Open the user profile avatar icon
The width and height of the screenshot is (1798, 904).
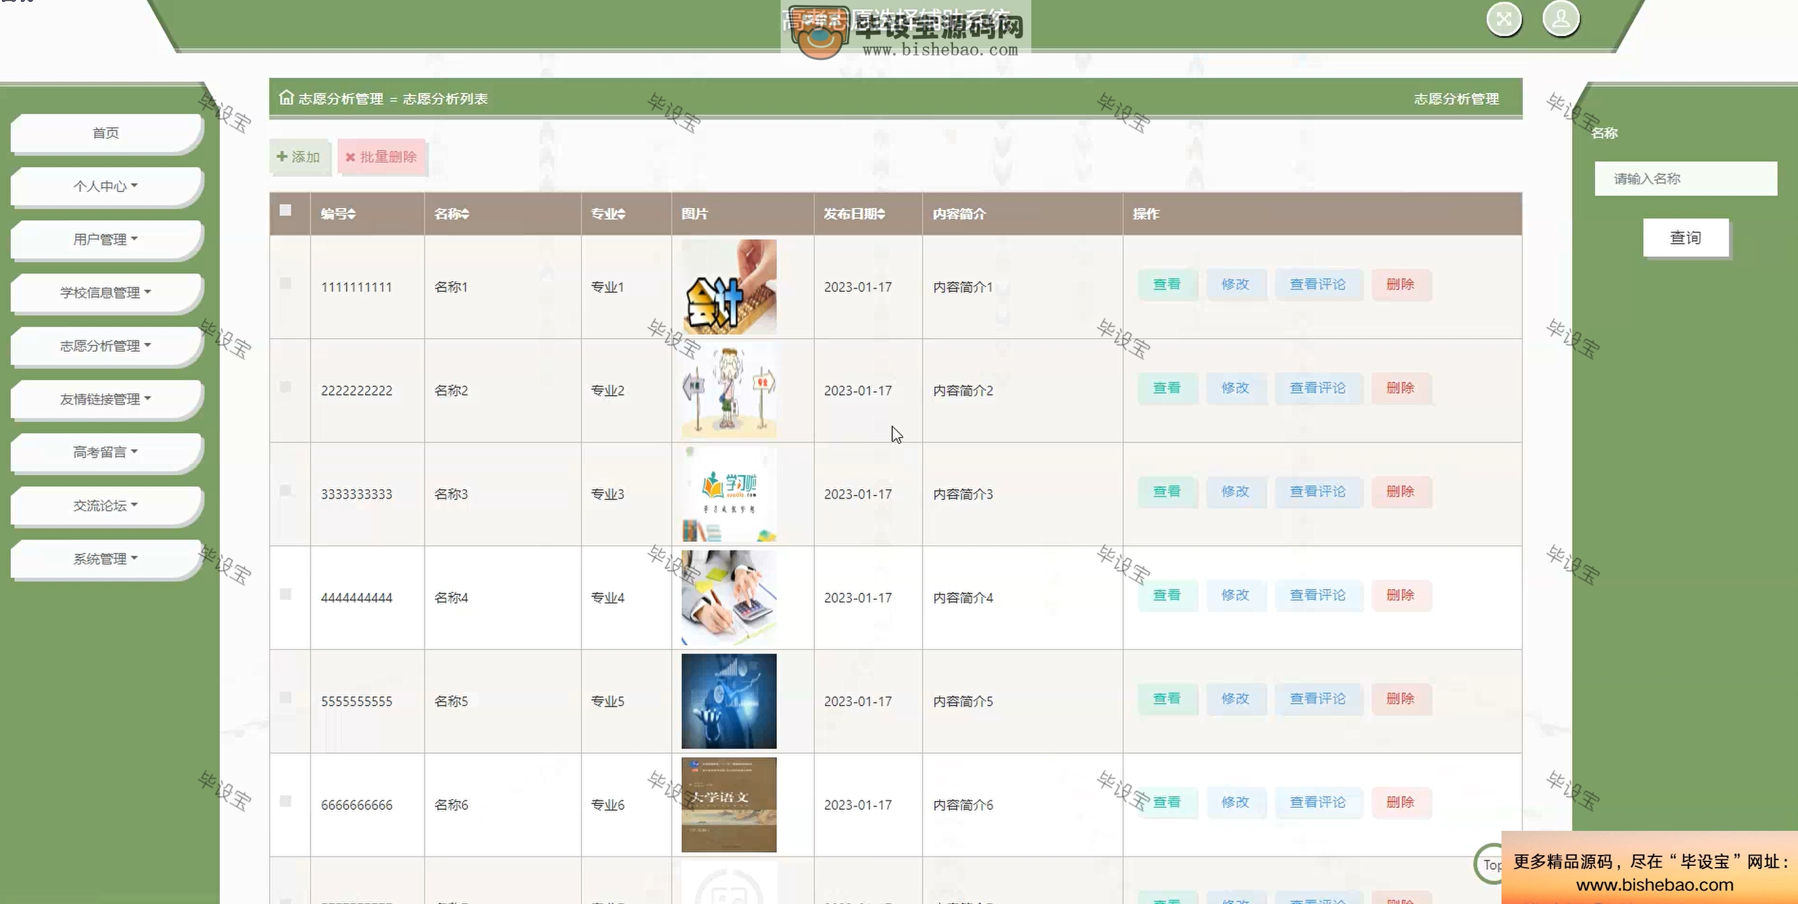point(1561,19)
